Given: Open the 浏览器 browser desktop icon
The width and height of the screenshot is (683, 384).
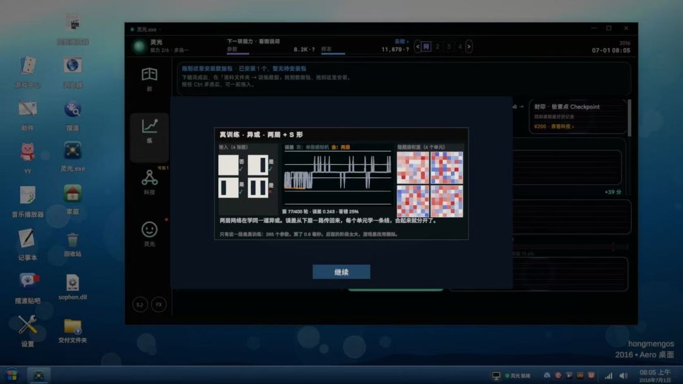Looking at the screenshot, I should click(x=72, y=72).
